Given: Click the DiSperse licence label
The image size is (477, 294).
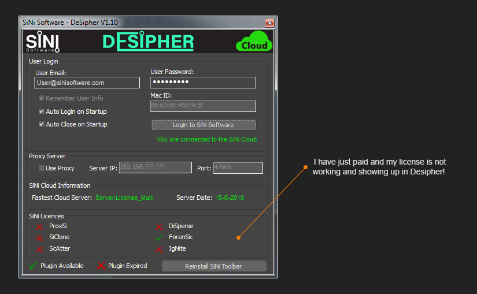Looking at the screenshot, I should point(181,226).
